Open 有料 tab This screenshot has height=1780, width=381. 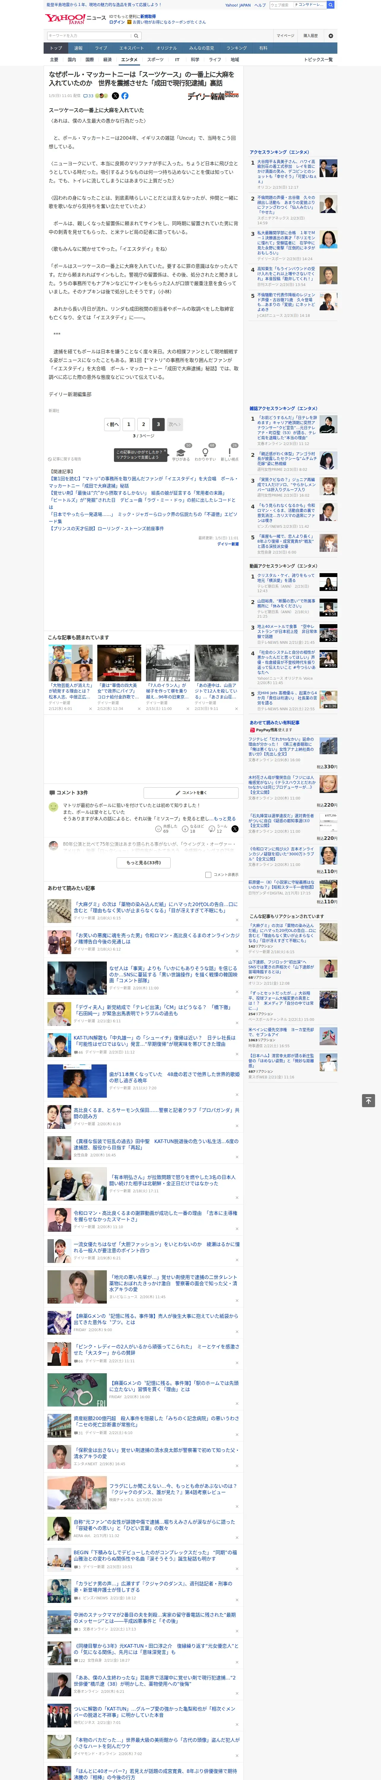click(x=263, y=48)
